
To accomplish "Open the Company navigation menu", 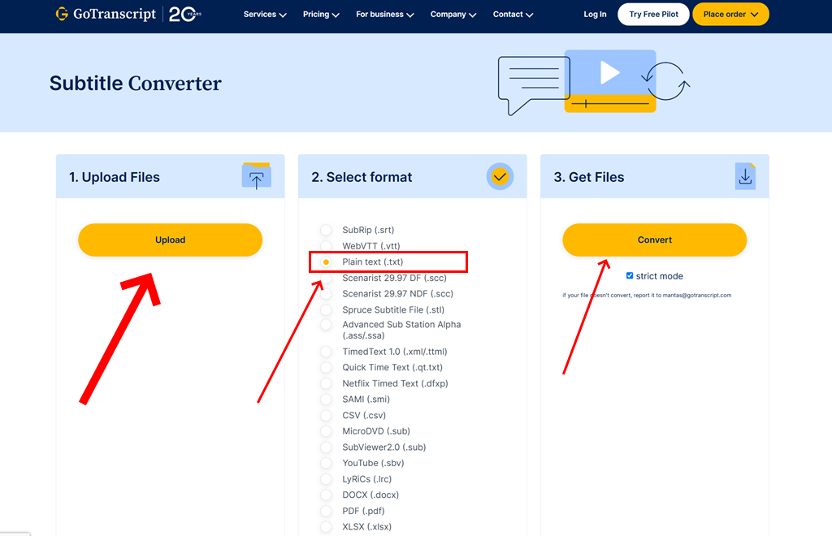I will (453, 15).
